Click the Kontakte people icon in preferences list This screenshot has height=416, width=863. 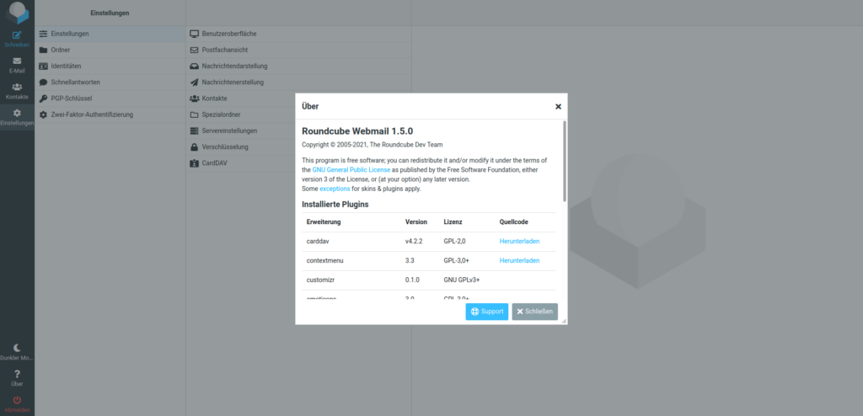coord(194,99)
